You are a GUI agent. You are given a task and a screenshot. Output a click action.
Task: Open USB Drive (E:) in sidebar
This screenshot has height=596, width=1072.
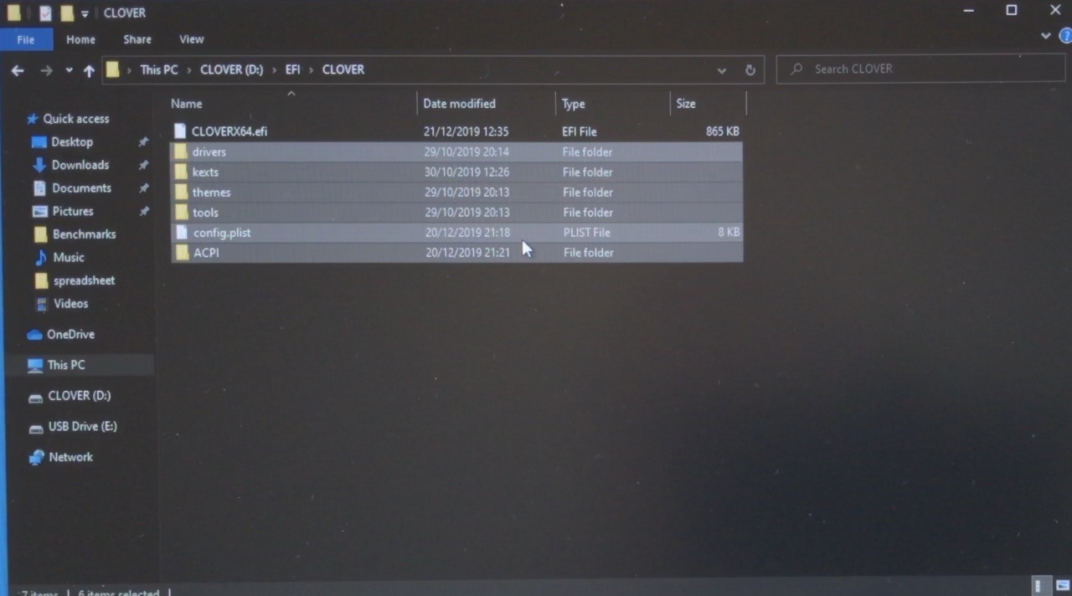(x=82, y=426)
